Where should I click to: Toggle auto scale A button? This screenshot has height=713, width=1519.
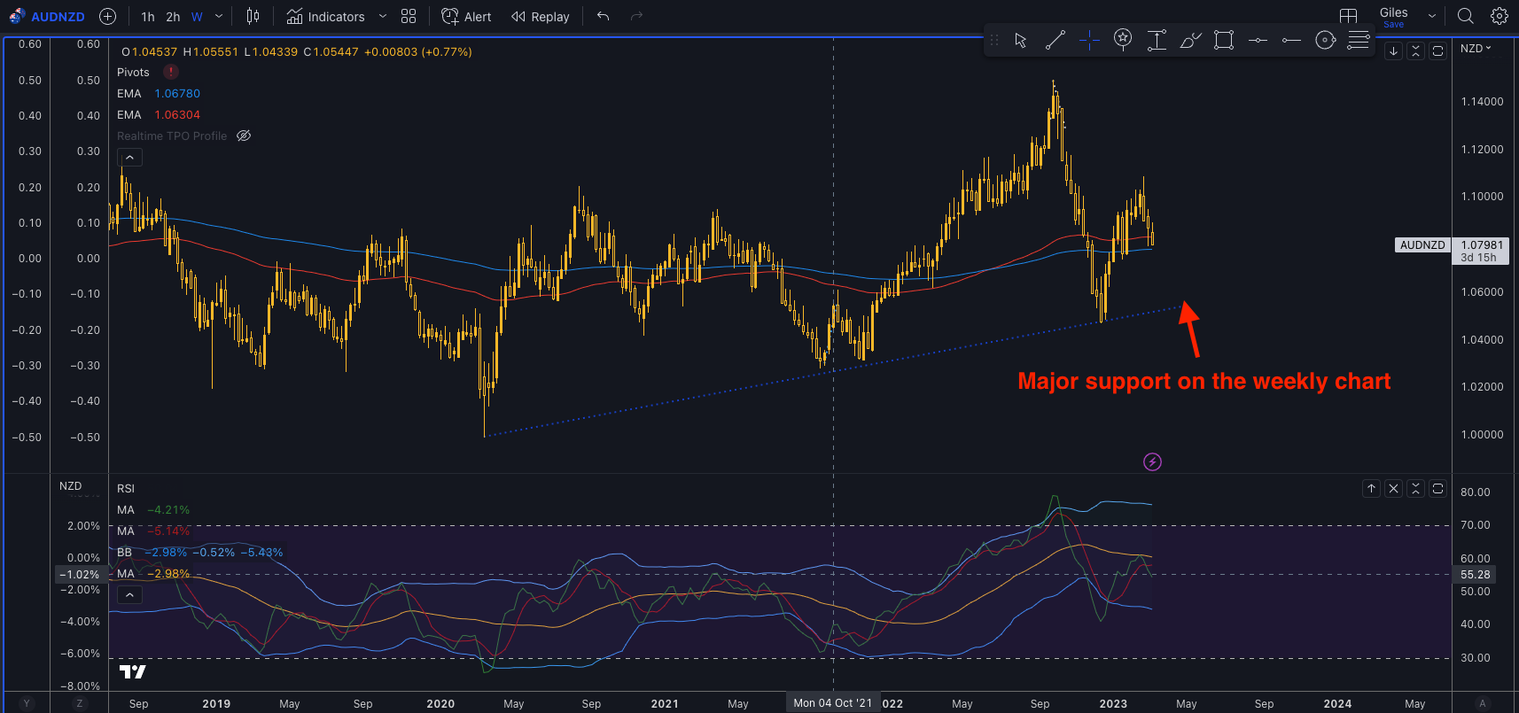point(1483,703)
